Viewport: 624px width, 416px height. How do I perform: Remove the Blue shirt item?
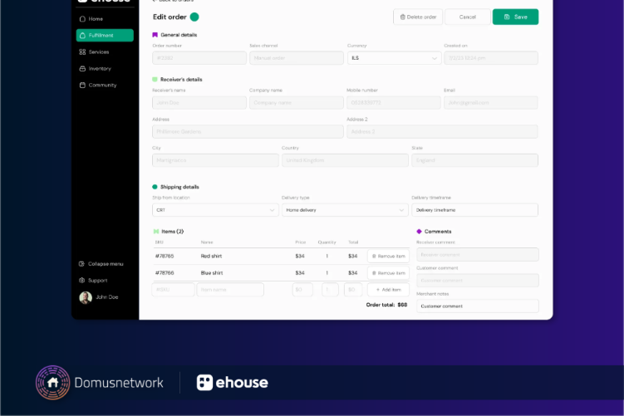point(388,273)
